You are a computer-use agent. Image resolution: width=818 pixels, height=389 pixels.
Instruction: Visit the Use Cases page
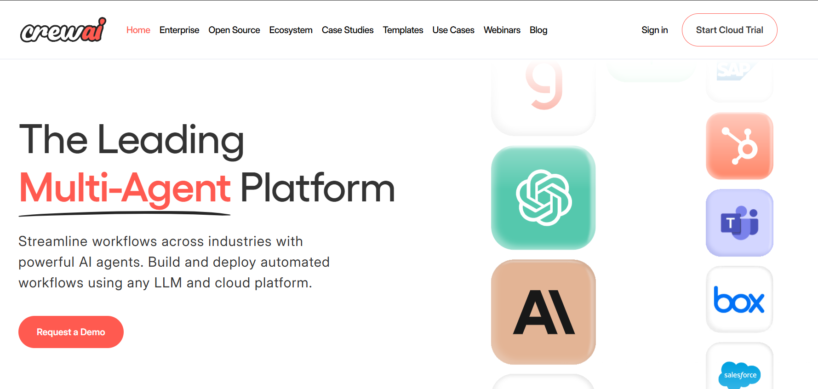coord(453,30)
